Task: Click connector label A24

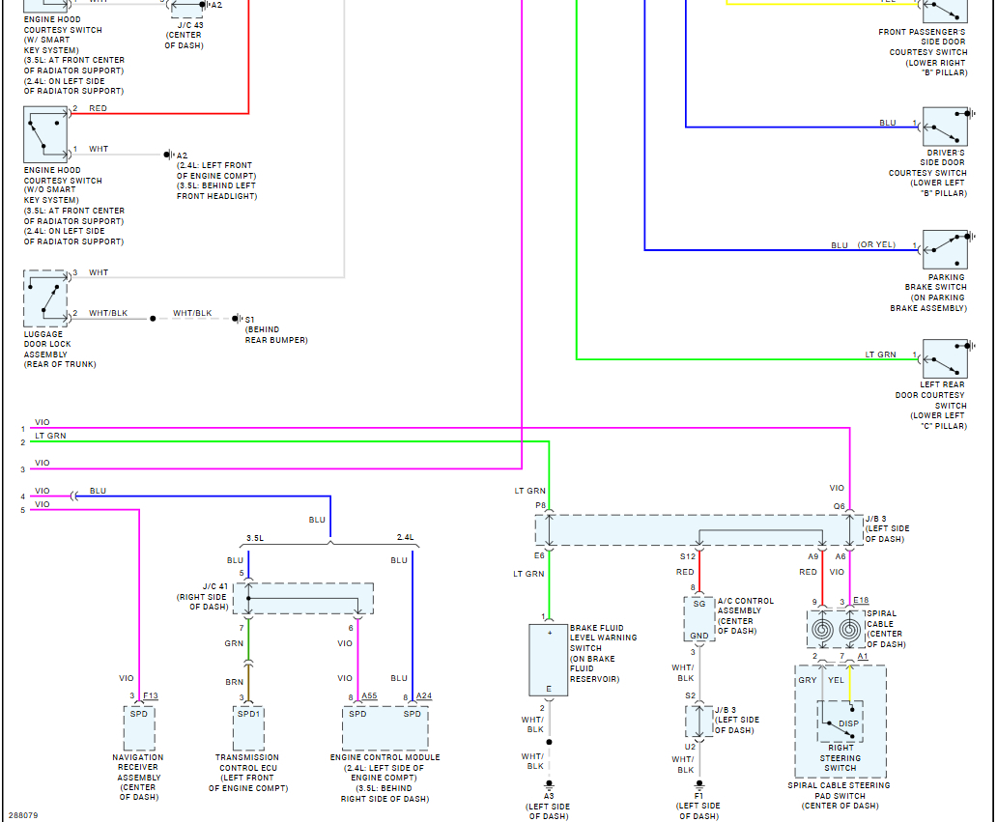Action: 424,695
